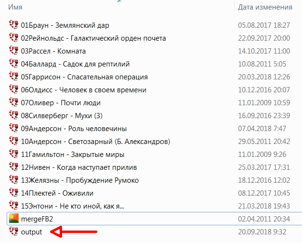Select 09Андерсон - Роль человечины
The image size is (302, 243).
(74, 129)
